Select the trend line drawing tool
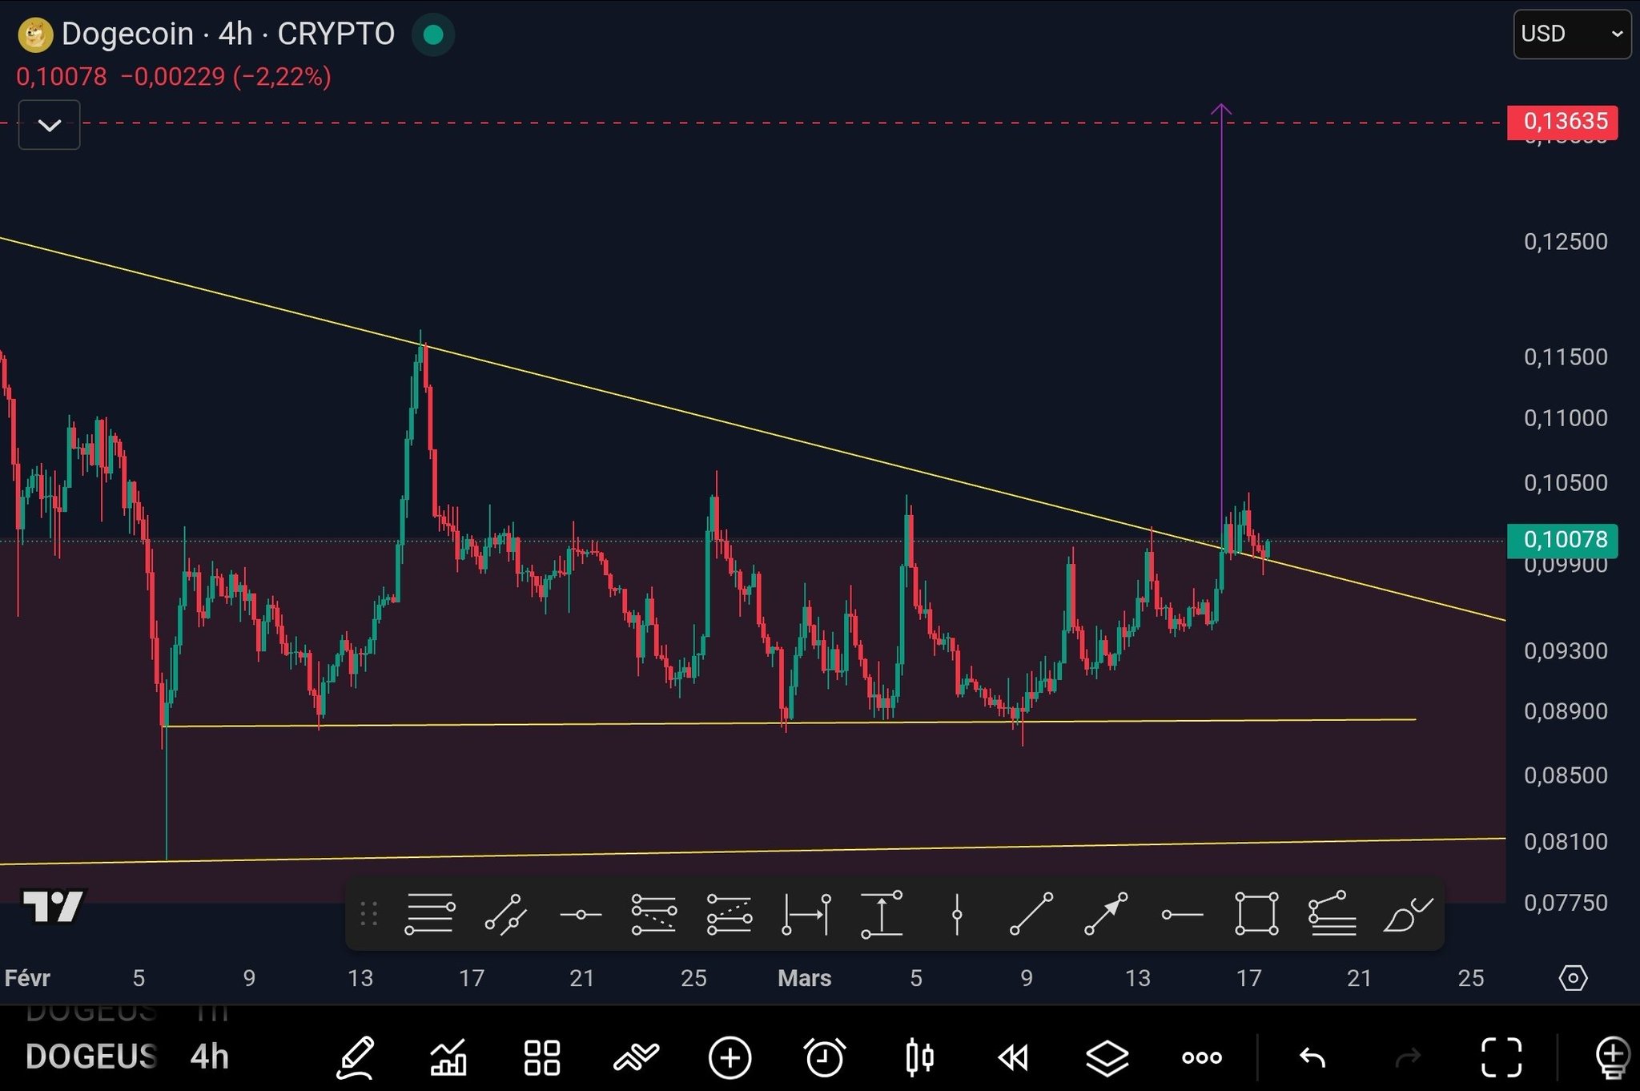1640x1091 pixels. click(1031, 914)
